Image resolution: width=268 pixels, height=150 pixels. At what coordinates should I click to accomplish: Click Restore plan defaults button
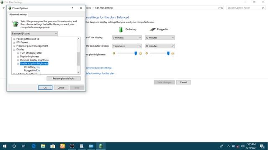point(64,78)
